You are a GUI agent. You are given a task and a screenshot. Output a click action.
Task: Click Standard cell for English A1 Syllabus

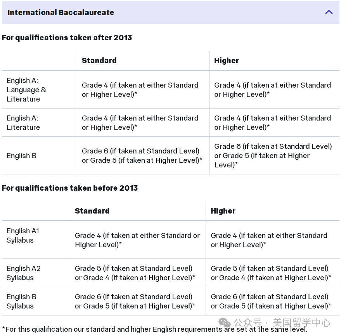[x=137, y=240]
